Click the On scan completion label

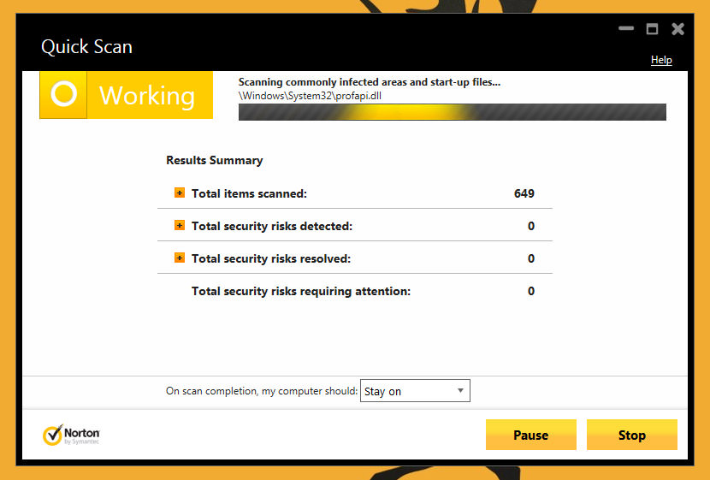point(261,391)
